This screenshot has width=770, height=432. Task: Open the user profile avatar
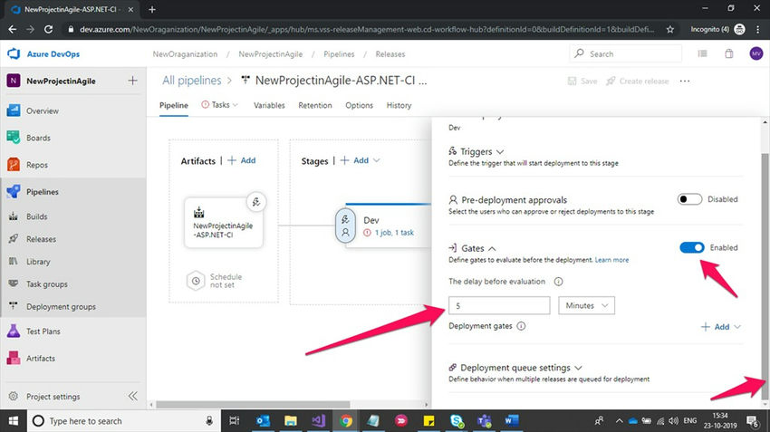tap(756, 54)
